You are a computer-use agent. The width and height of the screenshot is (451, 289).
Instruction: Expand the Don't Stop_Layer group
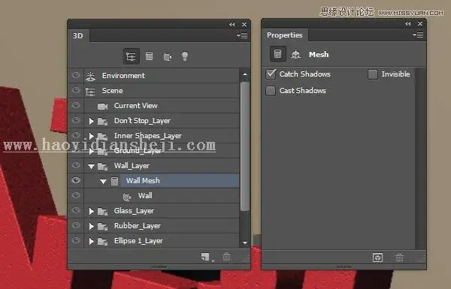tap(91, 122)
